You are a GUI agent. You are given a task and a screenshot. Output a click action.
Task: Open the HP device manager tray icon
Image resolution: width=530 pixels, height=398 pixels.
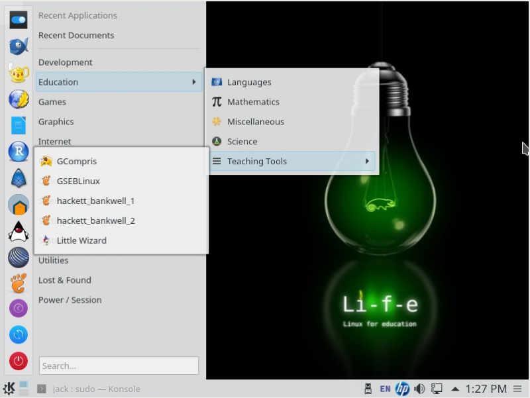pos(401,389)
